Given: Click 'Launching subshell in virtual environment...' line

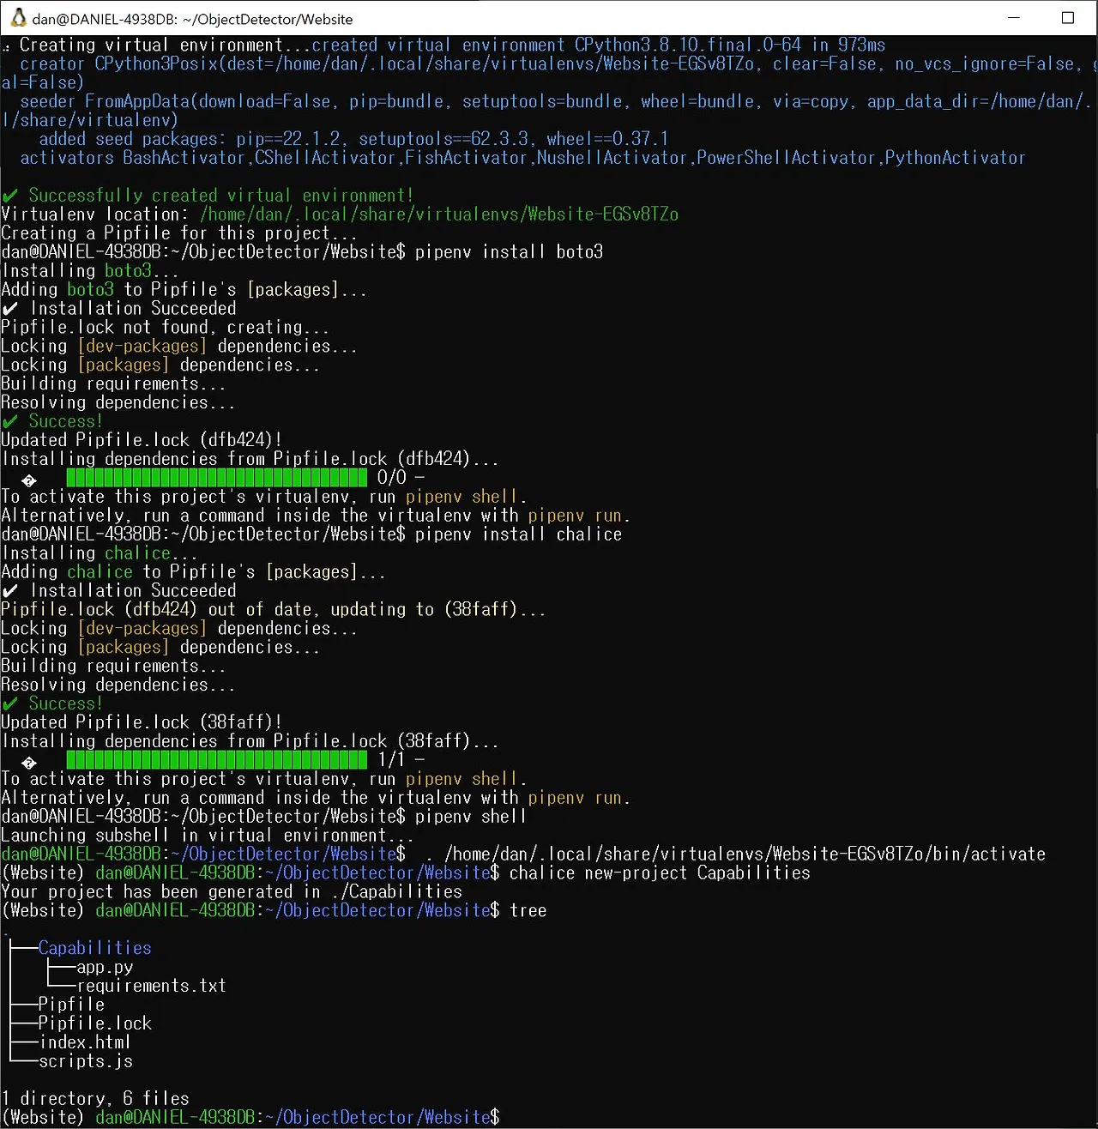Looking at the screenshot, I should (x=208, y=836).
